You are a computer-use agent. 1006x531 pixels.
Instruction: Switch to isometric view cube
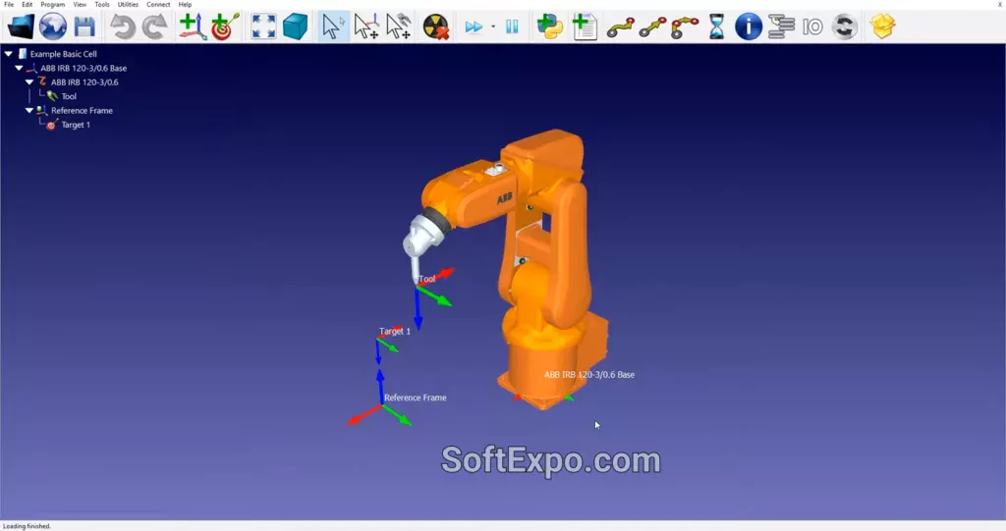click(295, 27)
